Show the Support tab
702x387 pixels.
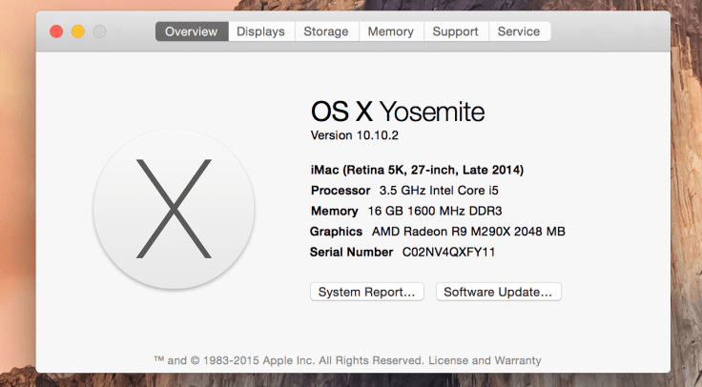point(455,31)
